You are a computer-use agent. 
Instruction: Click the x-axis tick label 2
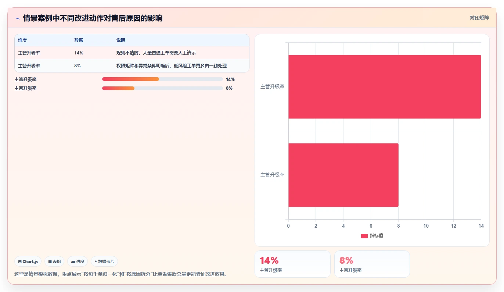tap(316, 226)
